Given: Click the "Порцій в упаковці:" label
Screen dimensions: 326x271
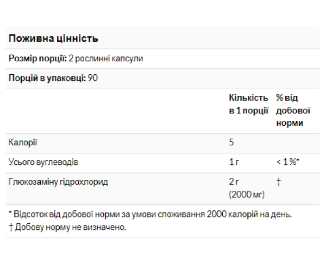Looking at the screenshot, I should [47, 78].
